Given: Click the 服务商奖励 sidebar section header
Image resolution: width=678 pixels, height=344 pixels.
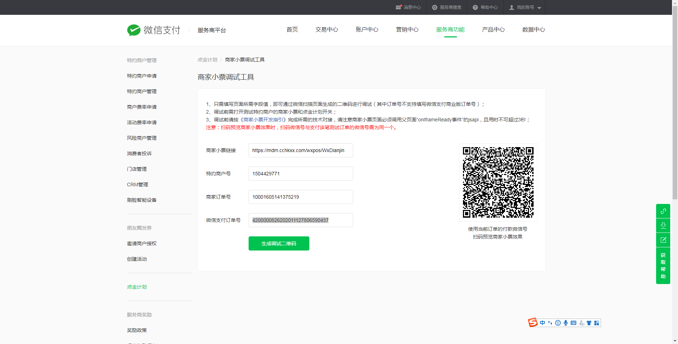Looking at the screenshot, I should (x=139, y=315).
